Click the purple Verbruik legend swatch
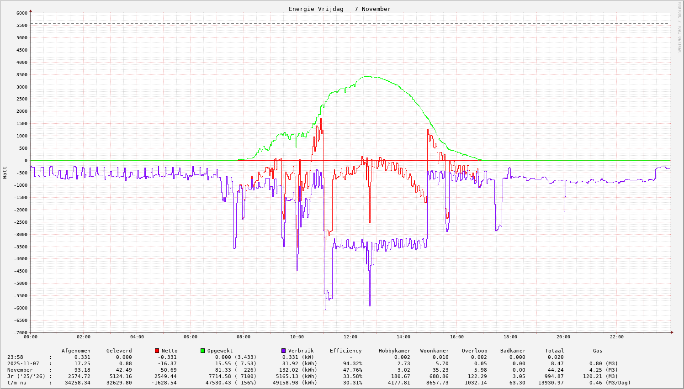This screenshot has width=684, height=389. [283, 351]
